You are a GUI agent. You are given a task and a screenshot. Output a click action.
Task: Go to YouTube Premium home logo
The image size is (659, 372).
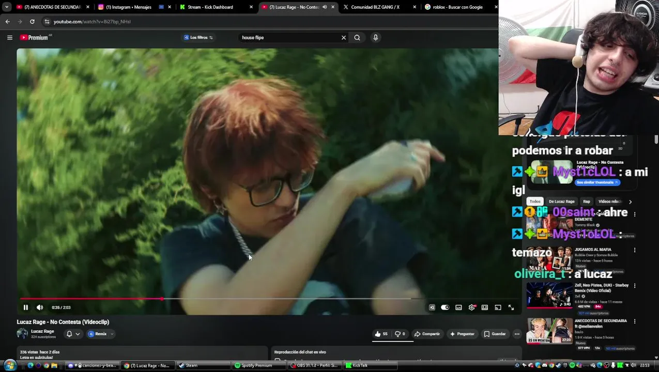point(34,37)
